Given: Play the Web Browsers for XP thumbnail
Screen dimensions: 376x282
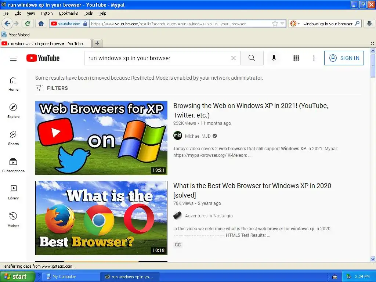Looking at the screenshot, I should 101,138.
